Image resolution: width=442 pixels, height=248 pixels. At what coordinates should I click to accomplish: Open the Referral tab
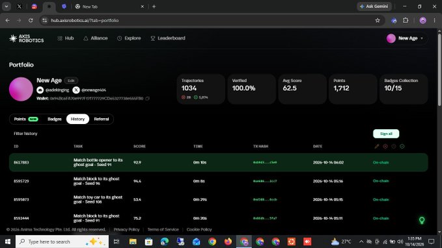click(x=101, y=119)
